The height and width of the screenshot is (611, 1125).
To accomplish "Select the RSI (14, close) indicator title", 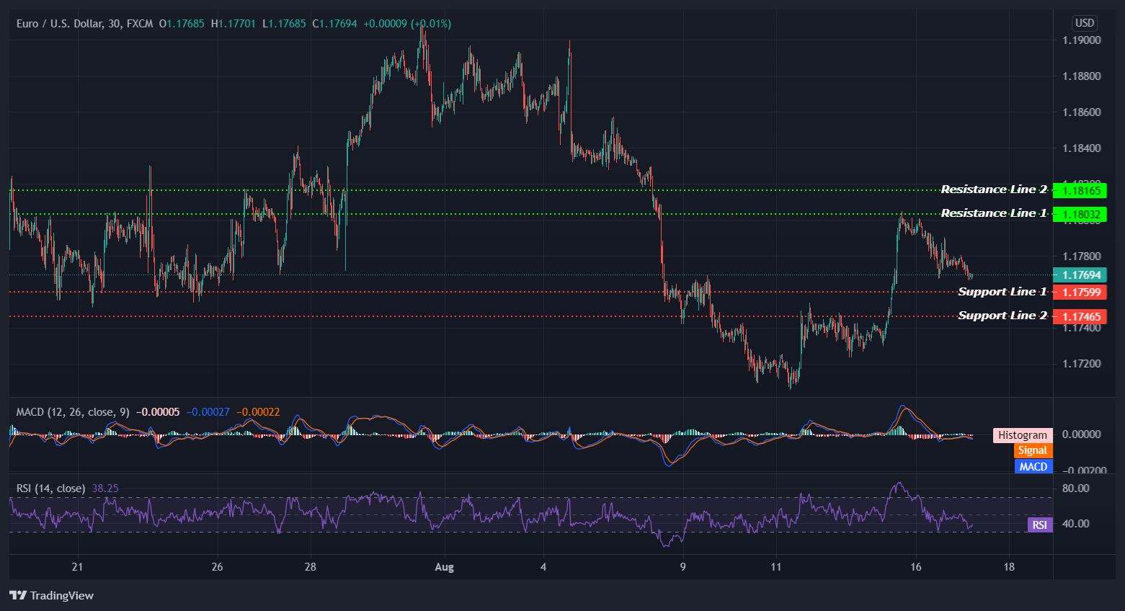I will click(50, 488).
